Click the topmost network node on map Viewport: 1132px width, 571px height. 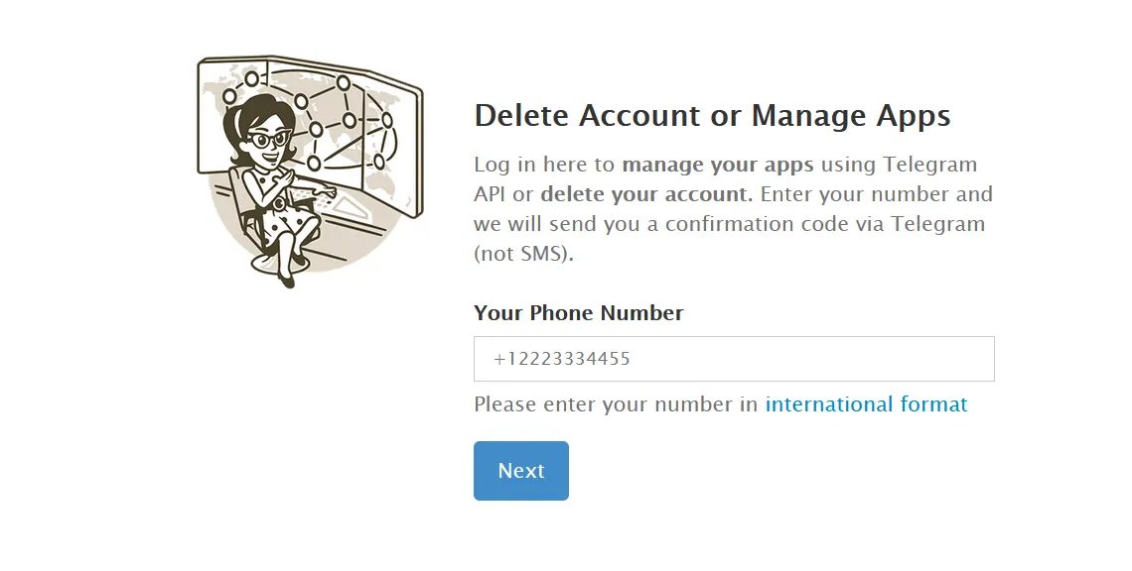click(x=251, y=78)
